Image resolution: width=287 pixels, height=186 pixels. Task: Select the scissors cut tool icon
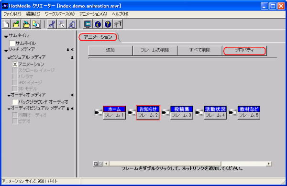click(52, 24)
